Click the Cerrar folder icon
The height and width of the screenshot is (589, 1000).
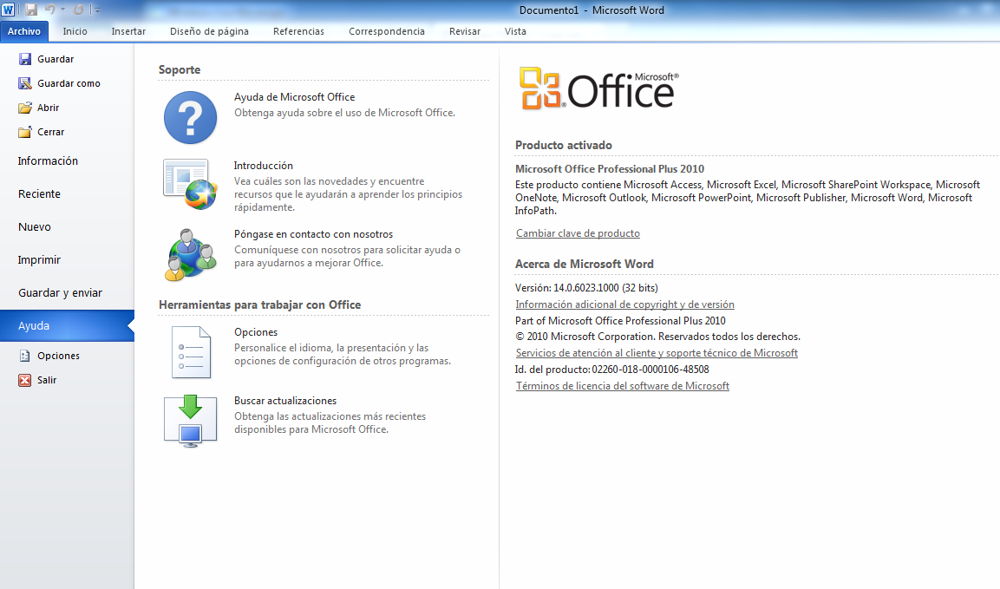click(25, 132)
